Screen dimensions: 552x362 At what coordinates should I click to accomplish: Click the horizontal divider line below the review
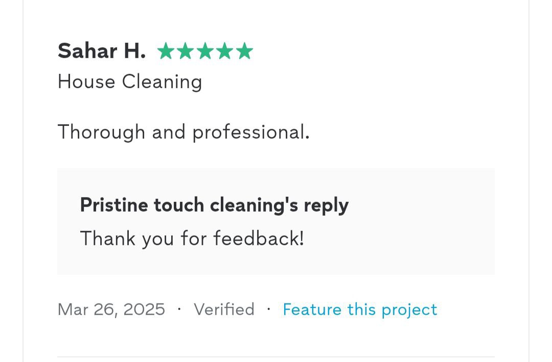276,357
